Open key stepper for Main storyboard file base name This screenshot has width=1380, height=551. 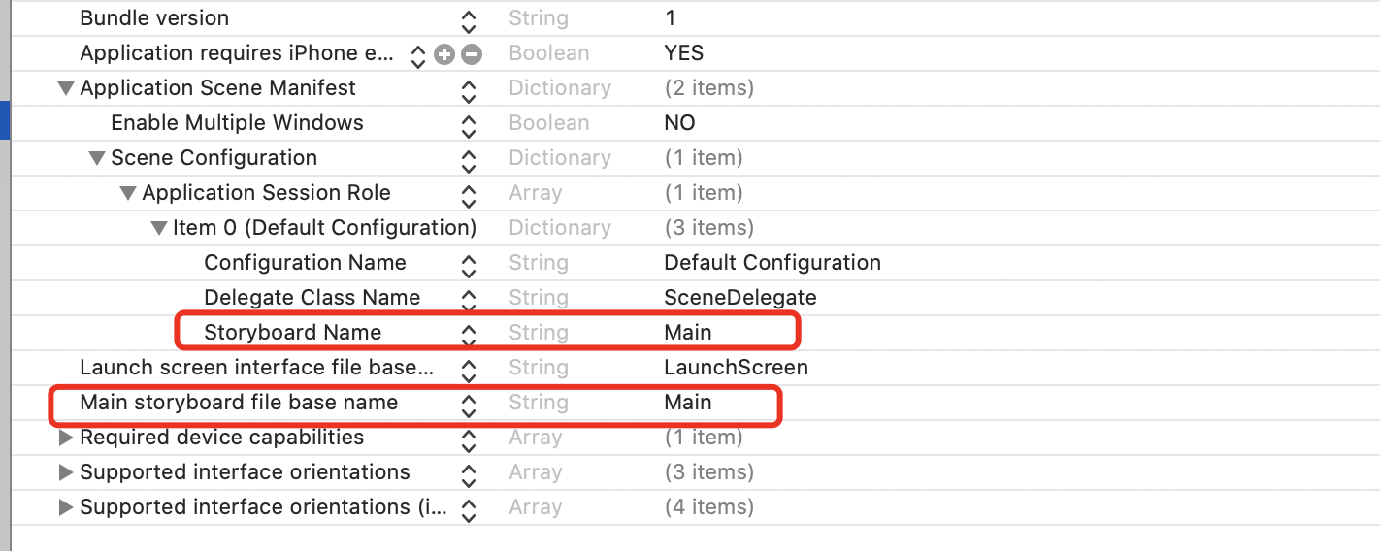[x=469, y=404]
